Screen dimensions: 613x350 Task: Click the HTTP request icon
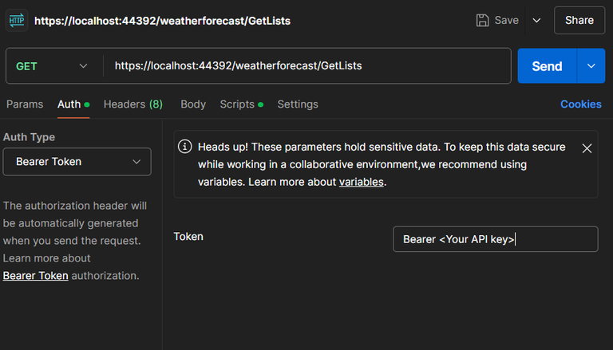(18, 20)
